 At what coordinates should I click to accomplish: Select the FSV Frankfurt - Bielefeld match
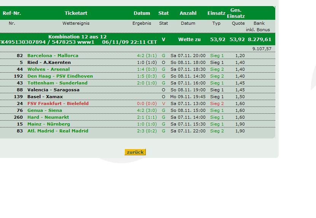(58, 103)
